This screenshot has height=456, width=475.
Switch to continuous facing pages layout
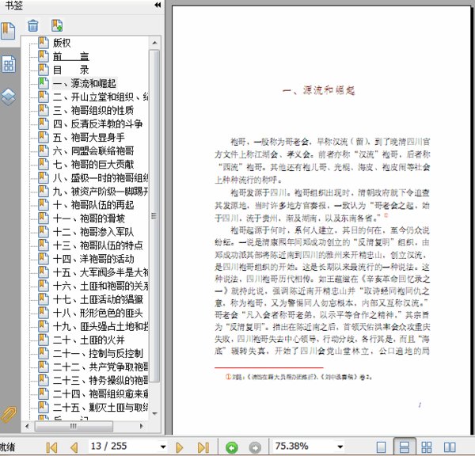coord(427,447)
